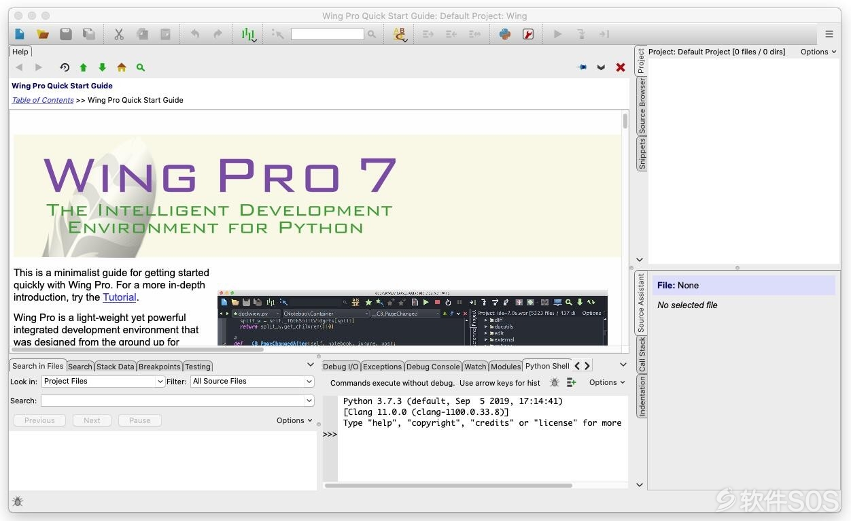Select the Project side tab

coord(641,61)
